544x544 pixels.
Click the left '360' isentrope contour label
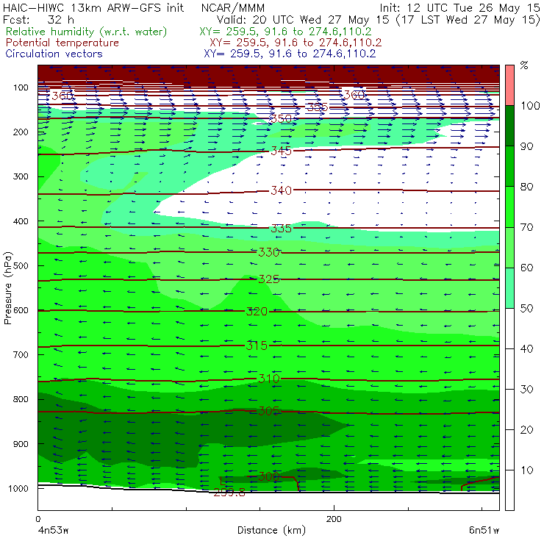tap(62, 96)
